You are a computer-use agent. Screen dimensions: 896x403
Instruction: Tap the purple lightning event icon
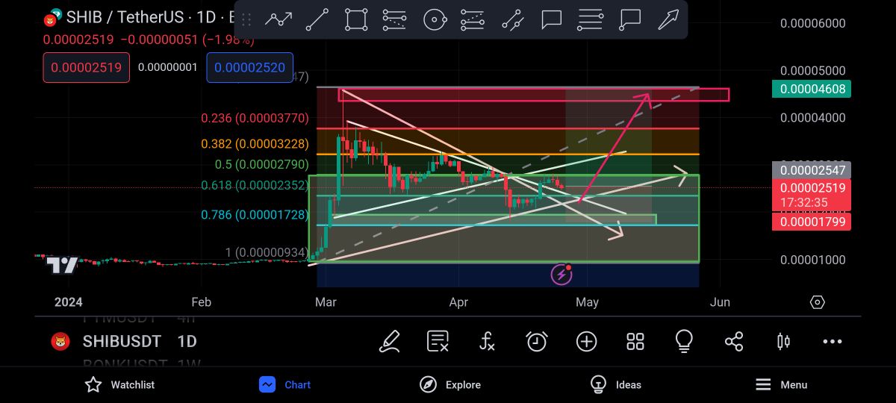[561, 274]
